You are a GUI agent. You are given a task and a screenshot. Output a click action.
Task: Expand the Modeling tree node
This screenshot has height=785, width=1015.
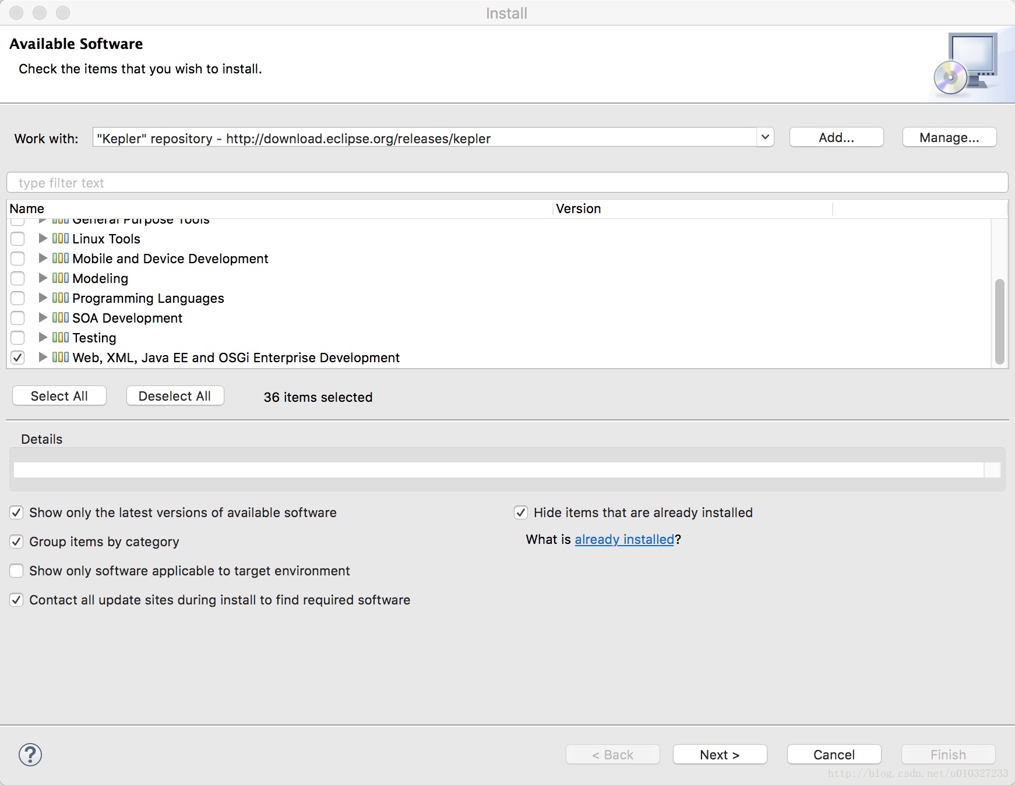pyautogui.click(x=43, y=278)
